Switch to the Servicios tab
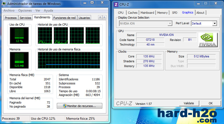 [25, 18]
